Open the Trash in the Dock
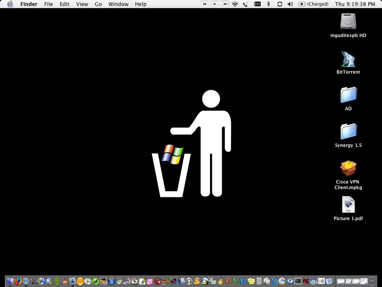 [x=372, y=281]
